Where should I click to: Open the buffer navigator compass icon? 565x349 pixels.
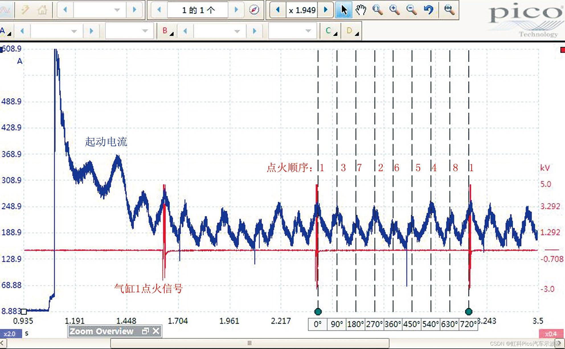tap(254, 10)
